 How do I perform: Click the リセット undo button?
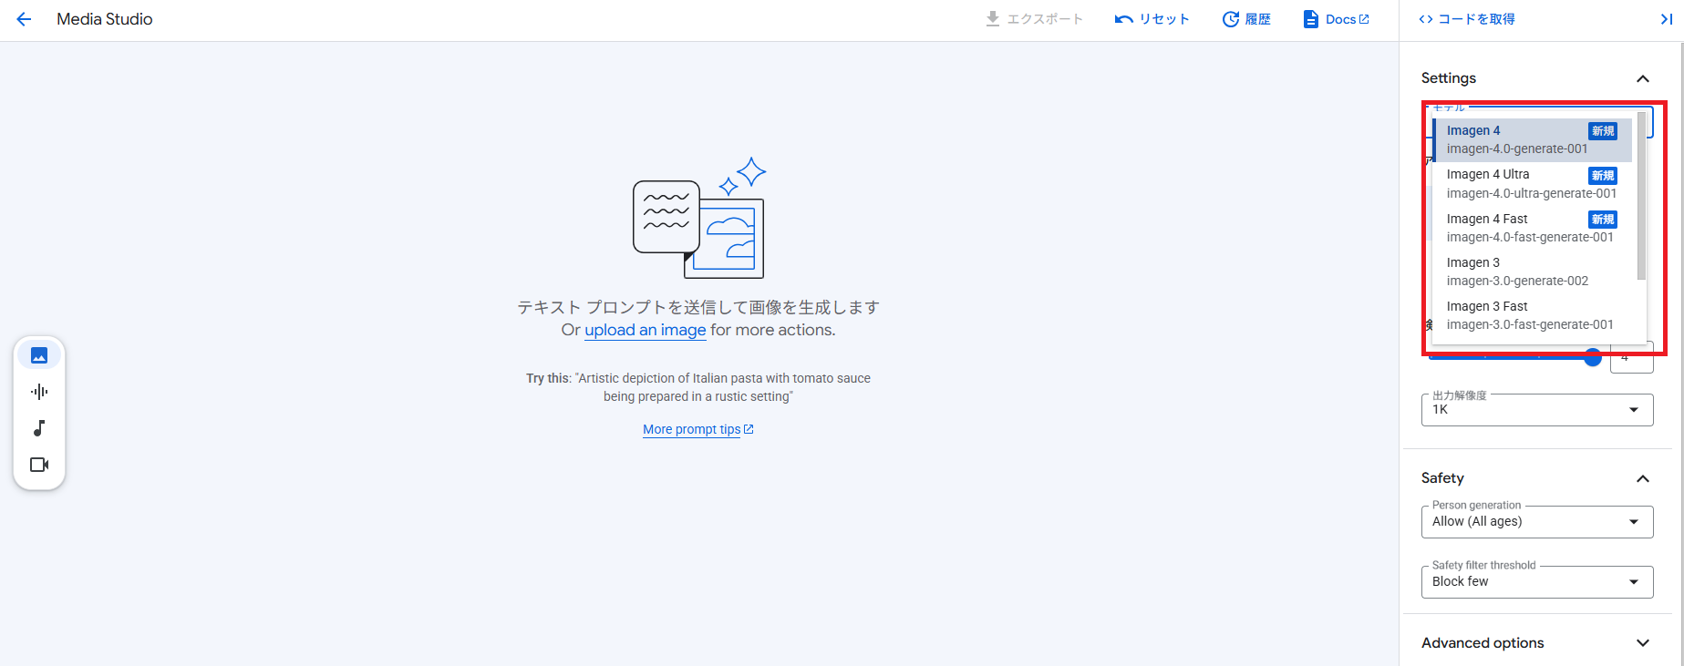pos(1152,19)
